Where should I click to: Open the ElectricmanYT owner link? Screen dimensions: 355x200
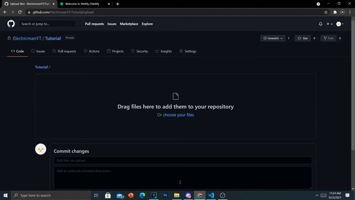27,38
